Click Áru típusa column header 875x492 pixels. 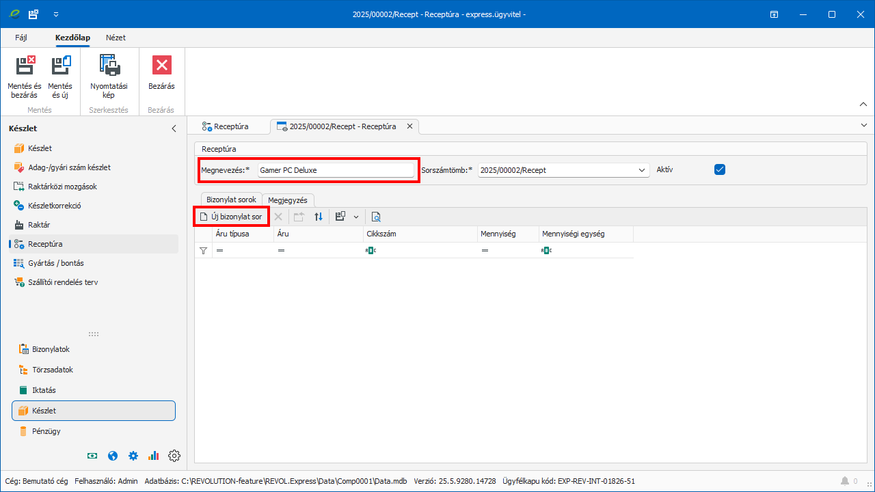pyautogui.click(x=243, y=234)
